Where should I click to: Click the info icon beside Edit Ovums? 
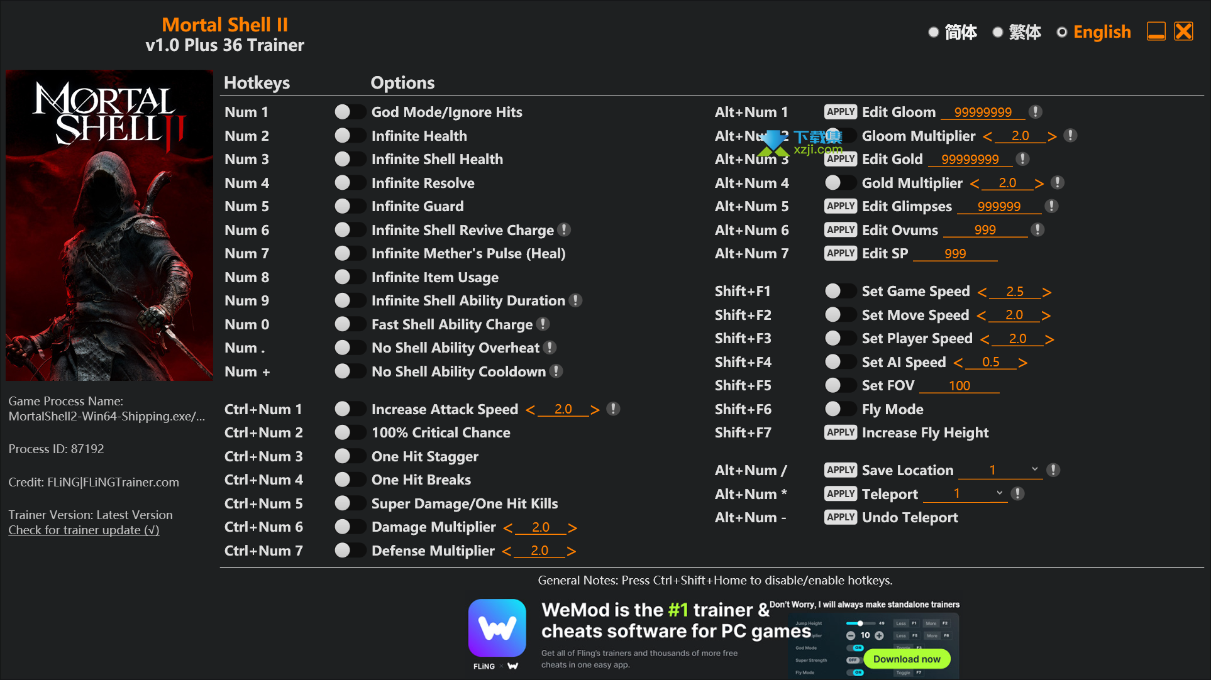[x=1037, y=230]
